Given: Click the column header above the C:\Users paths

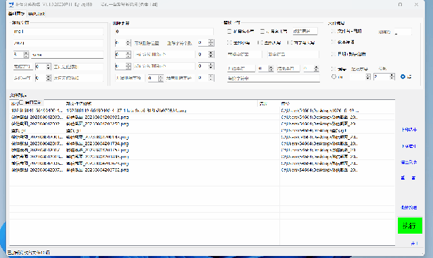Looking at the screenshot, I should pyautogui.click(x=337, y=103).
